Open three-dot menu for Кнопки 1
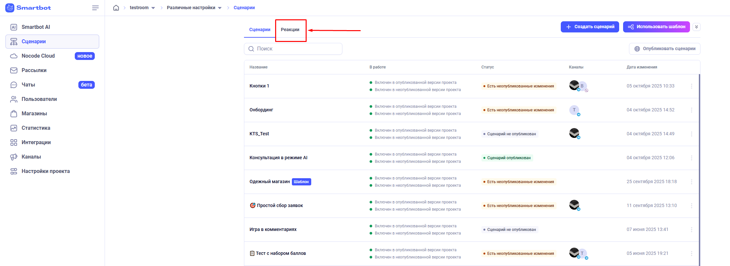 tap(691, 86)
